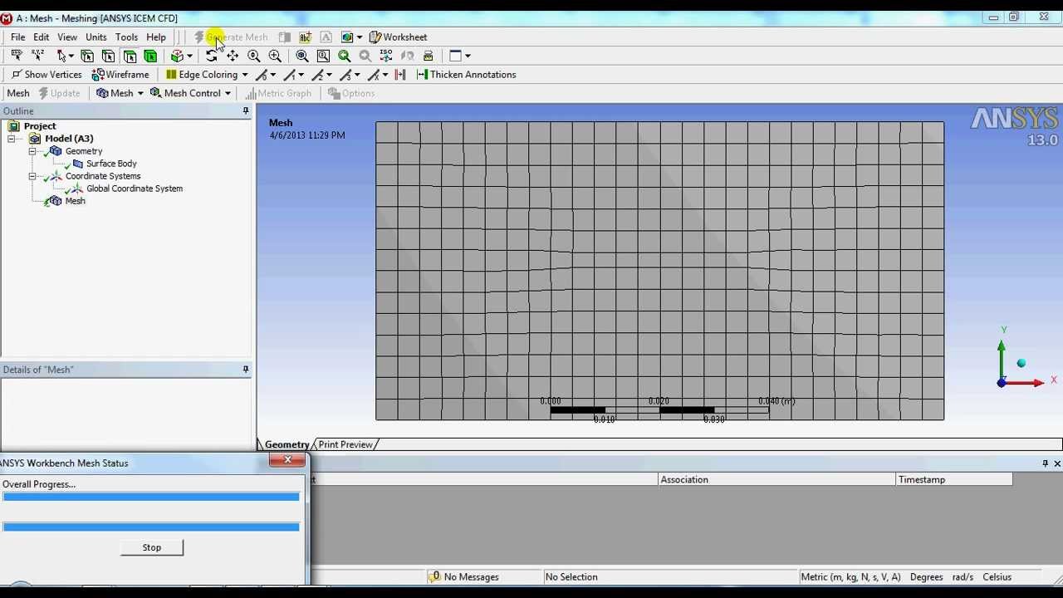Image resolution: width=1063 pixels, height=598 pixels.
Task: Toggle Wireframe display mode
Action: [120, 75]
